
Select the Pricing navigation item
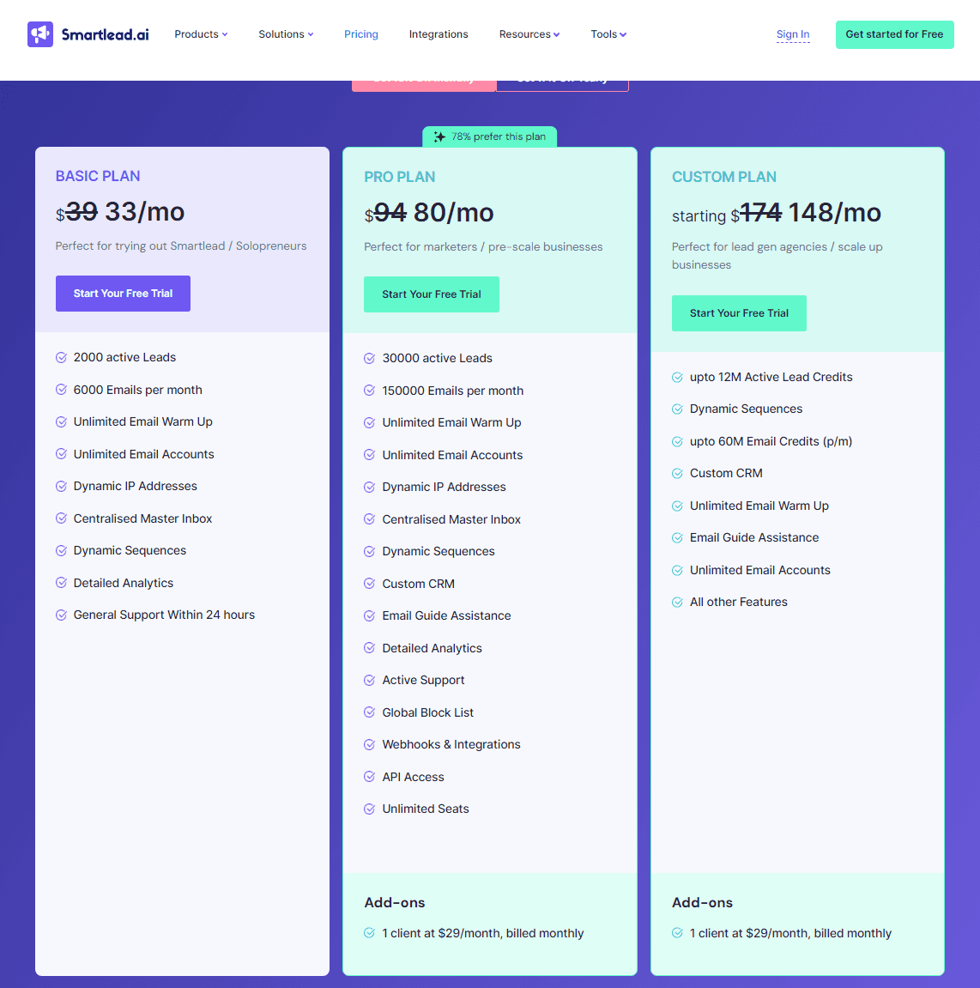point(360,34)
